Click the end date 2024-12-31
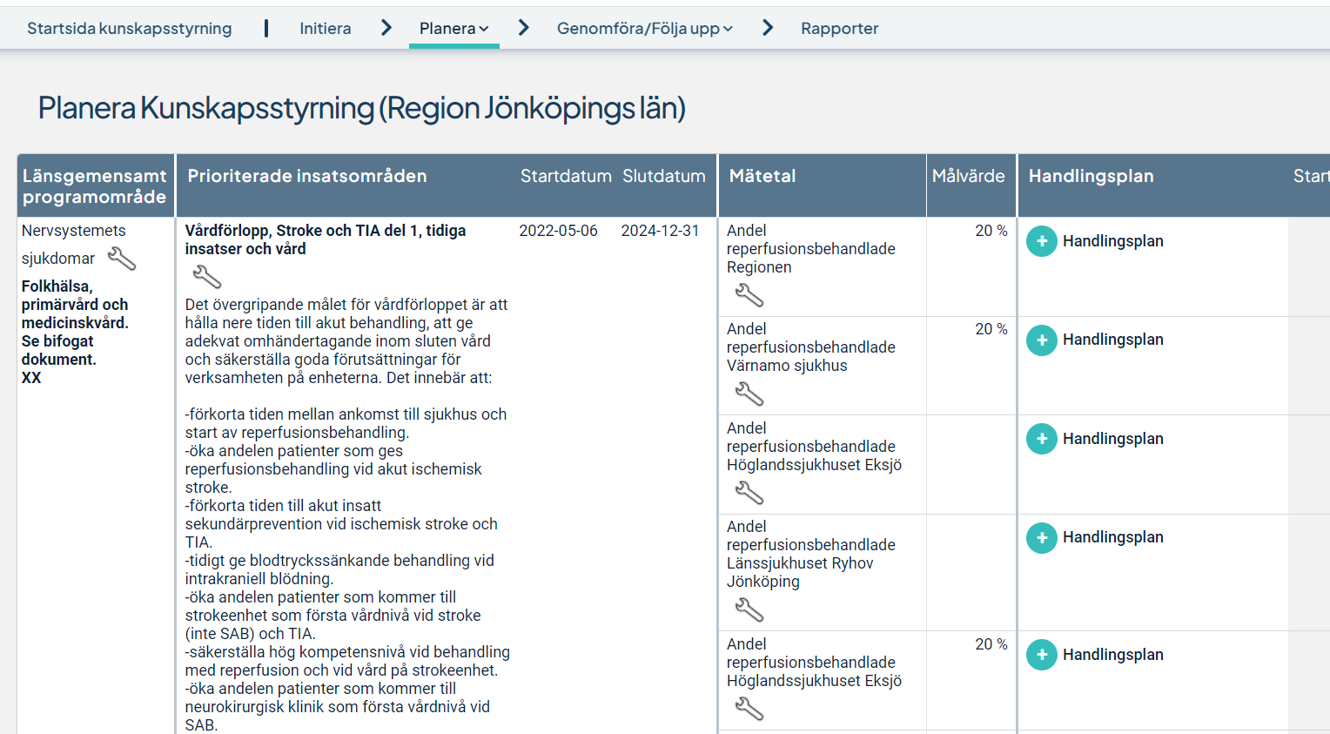This screenshot has width=1330, height=734. (x=661, y=231)
